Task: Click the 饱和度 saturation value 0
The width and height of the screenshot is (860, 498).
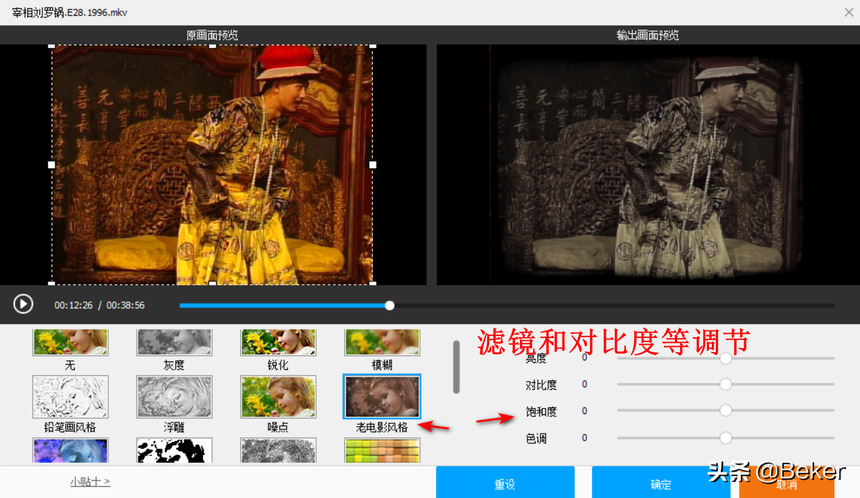Action: click(585, 411)
